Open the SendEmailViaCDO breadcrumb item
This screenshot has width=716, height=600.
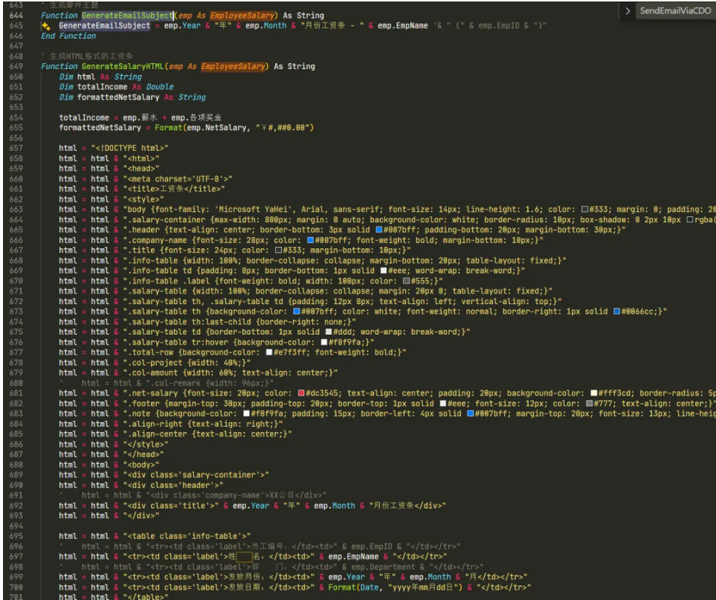(x=675, y=10)
